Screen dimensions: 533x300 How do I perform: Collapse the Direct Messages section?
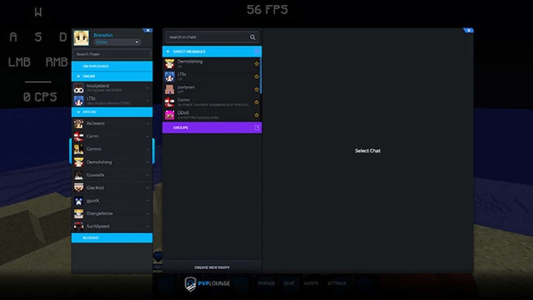(168, 51)
